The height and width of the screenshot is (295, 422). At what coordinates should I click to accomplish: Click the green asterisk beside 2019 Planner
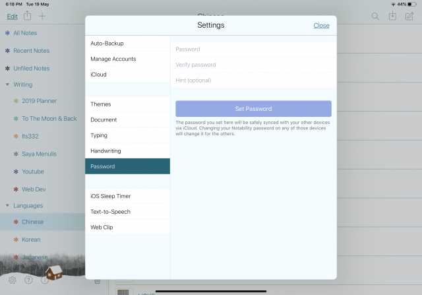click(16, 101)
